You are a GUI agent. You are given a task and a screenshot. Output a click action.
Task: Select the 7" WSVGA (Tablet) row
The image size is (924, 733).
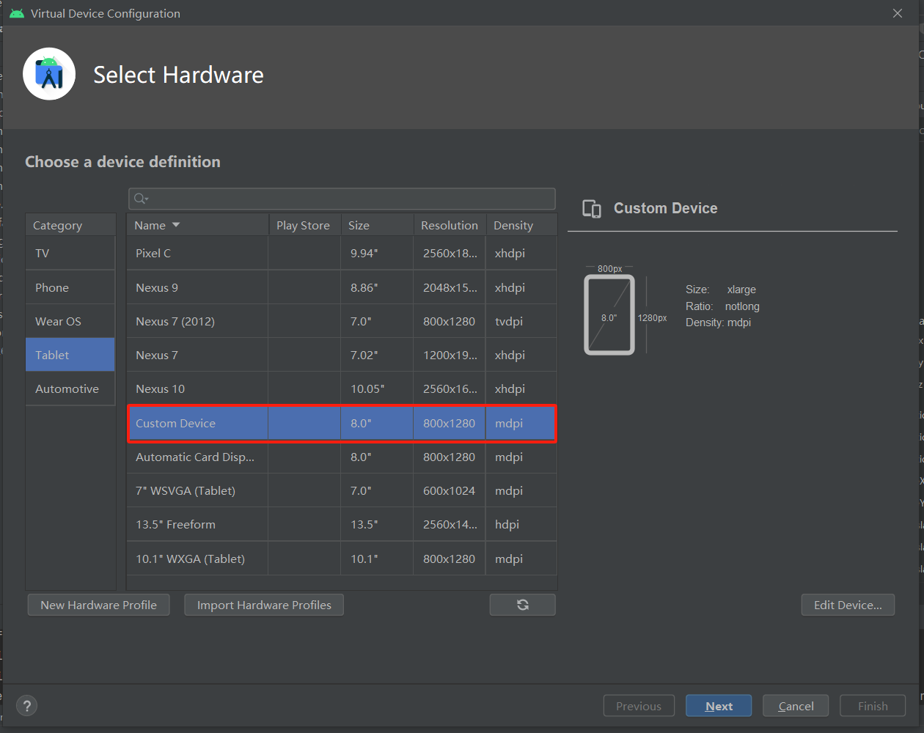[342, 490]
